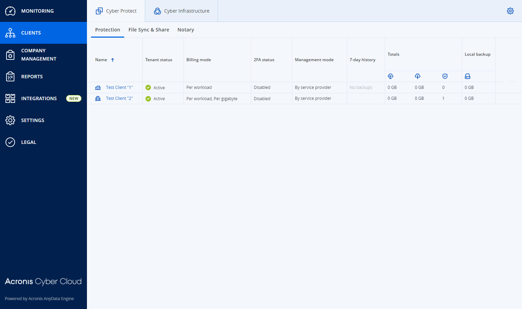The image size is (522, 309).
Task: Sort by the Name column arrow
Action: coord(113,60)
